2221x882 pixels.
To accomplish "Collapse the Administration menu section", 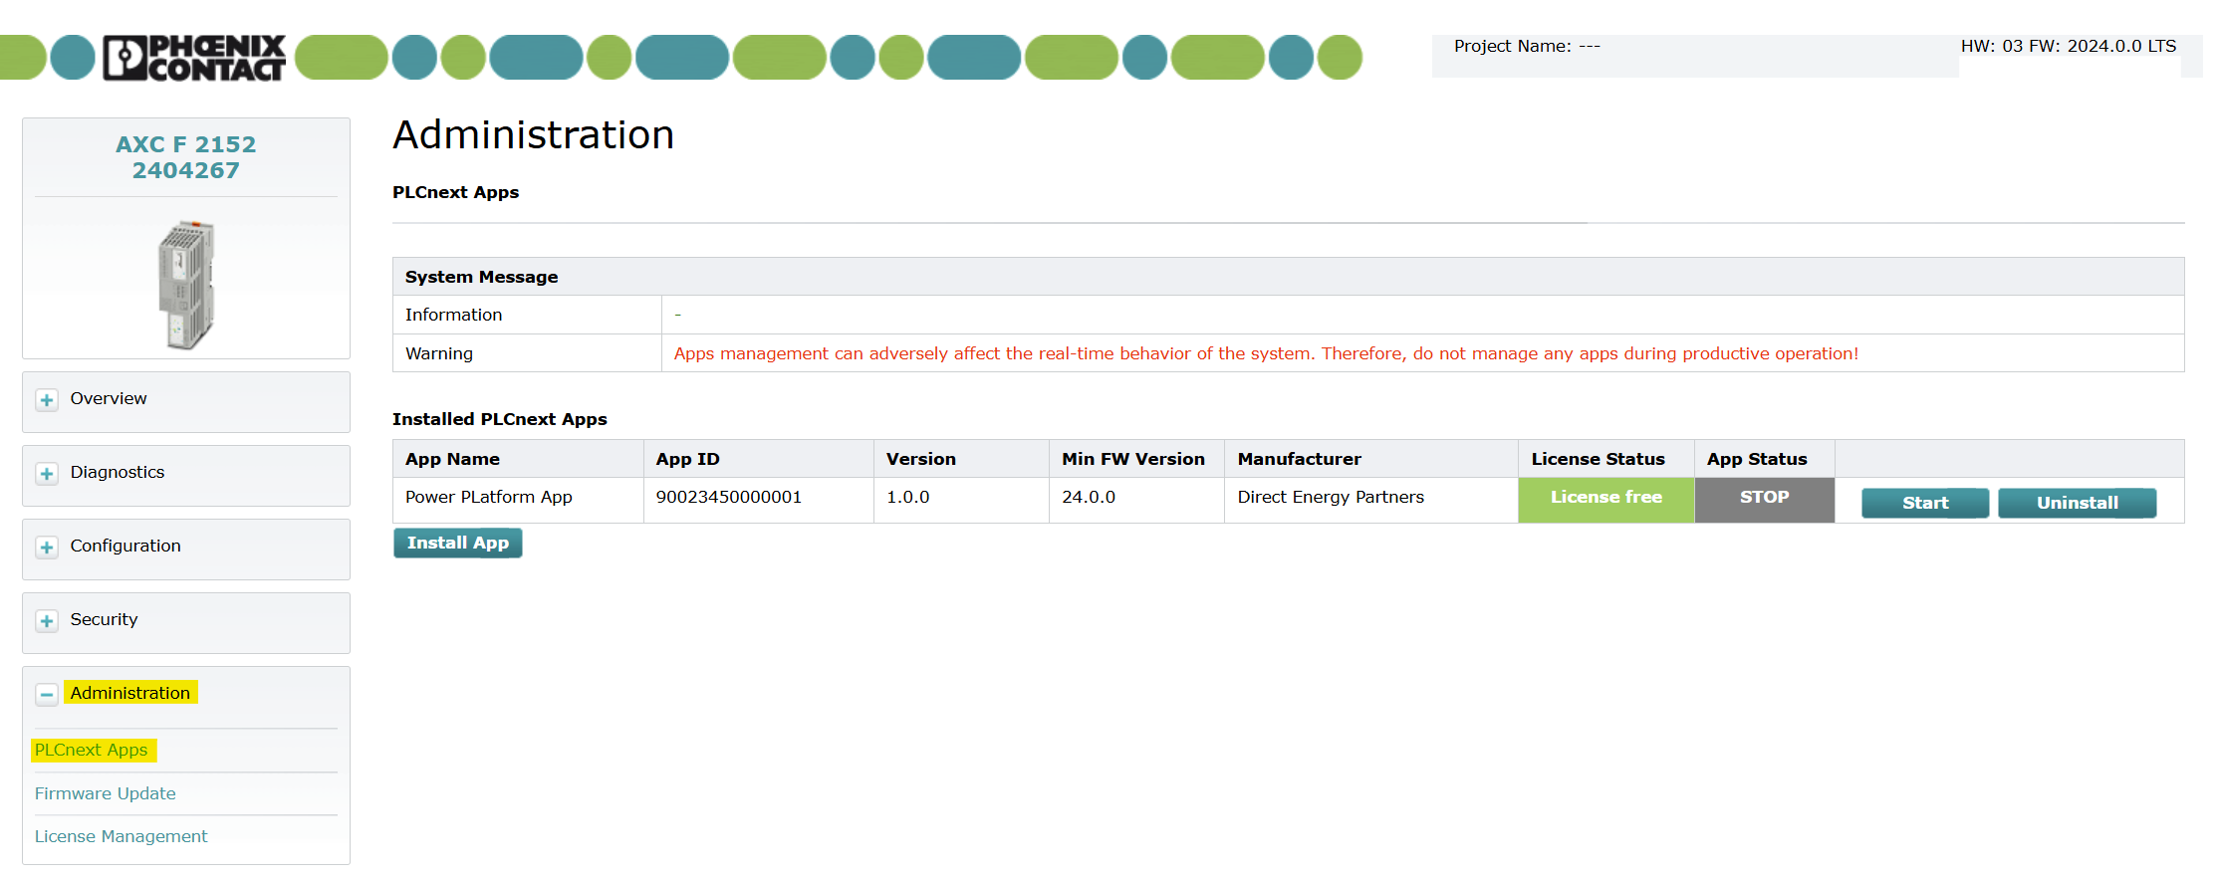I will (47, 695).
